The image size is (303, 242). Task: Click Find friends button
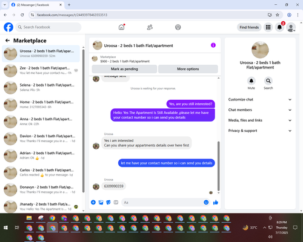[249, 27]
